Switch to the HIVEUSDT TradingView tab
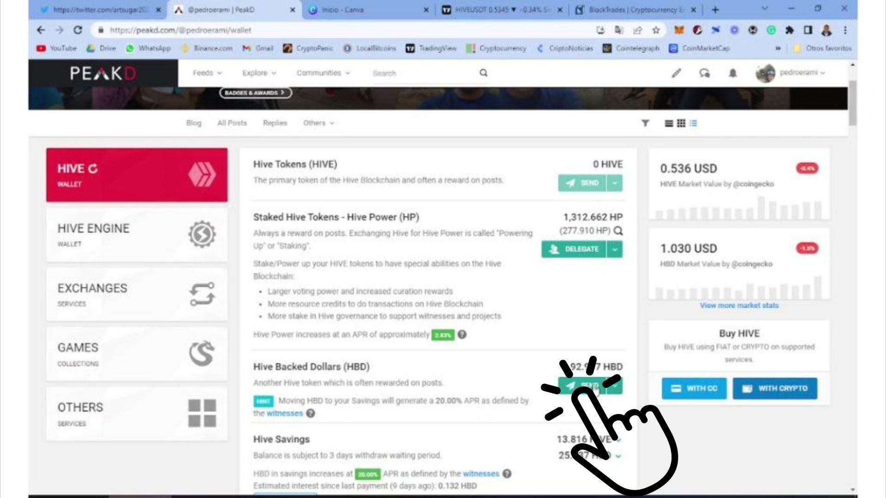Image resolution: width=886 pixels, height=498 pixels. (502, 10)
